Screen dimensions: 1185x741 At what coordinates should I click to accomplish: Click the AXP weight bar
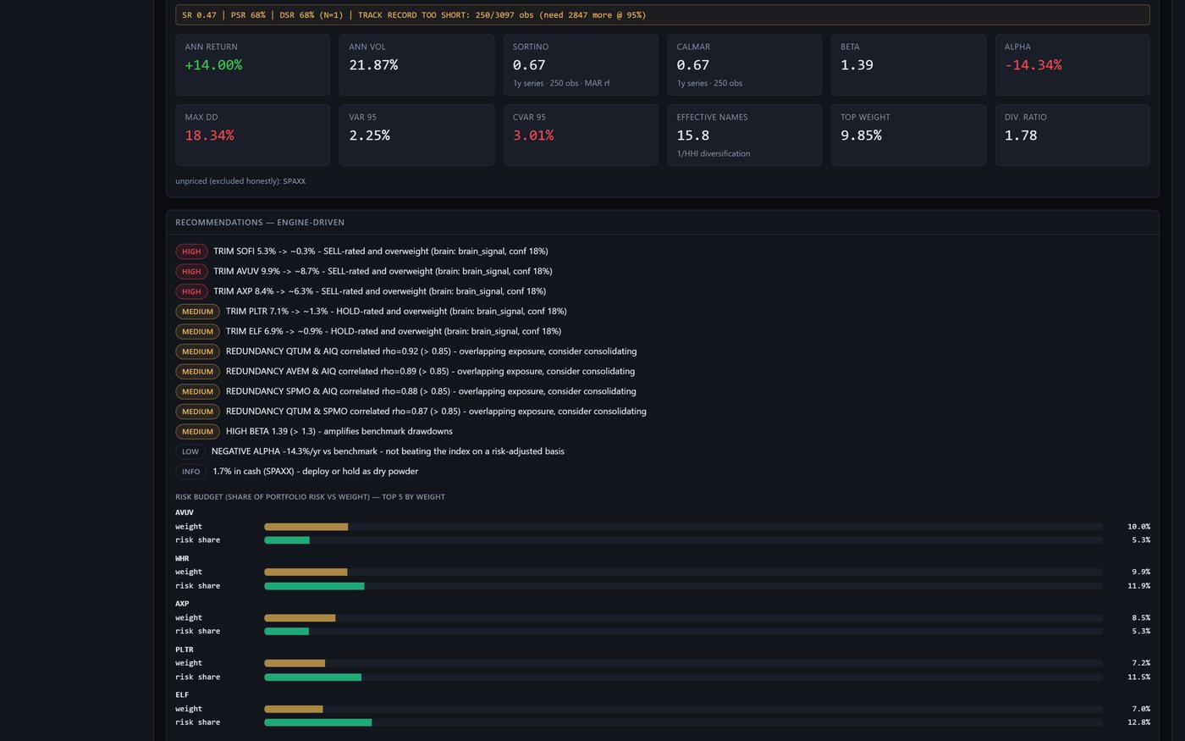[683, 617]
